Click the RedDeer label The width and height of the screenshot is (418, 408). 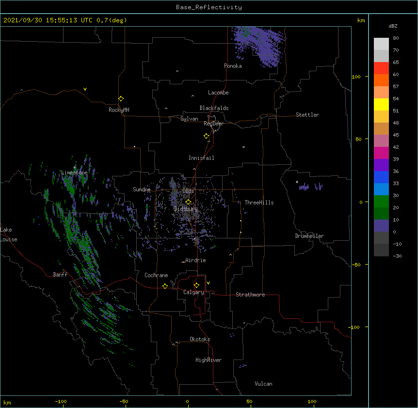click(213, 124)
